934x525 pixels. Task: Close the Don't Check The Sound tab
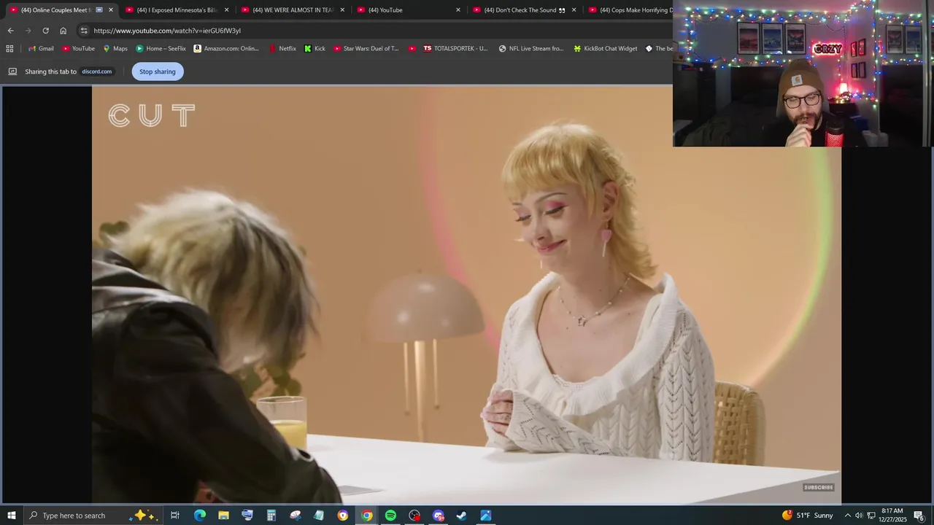click(x=574, y=10)
